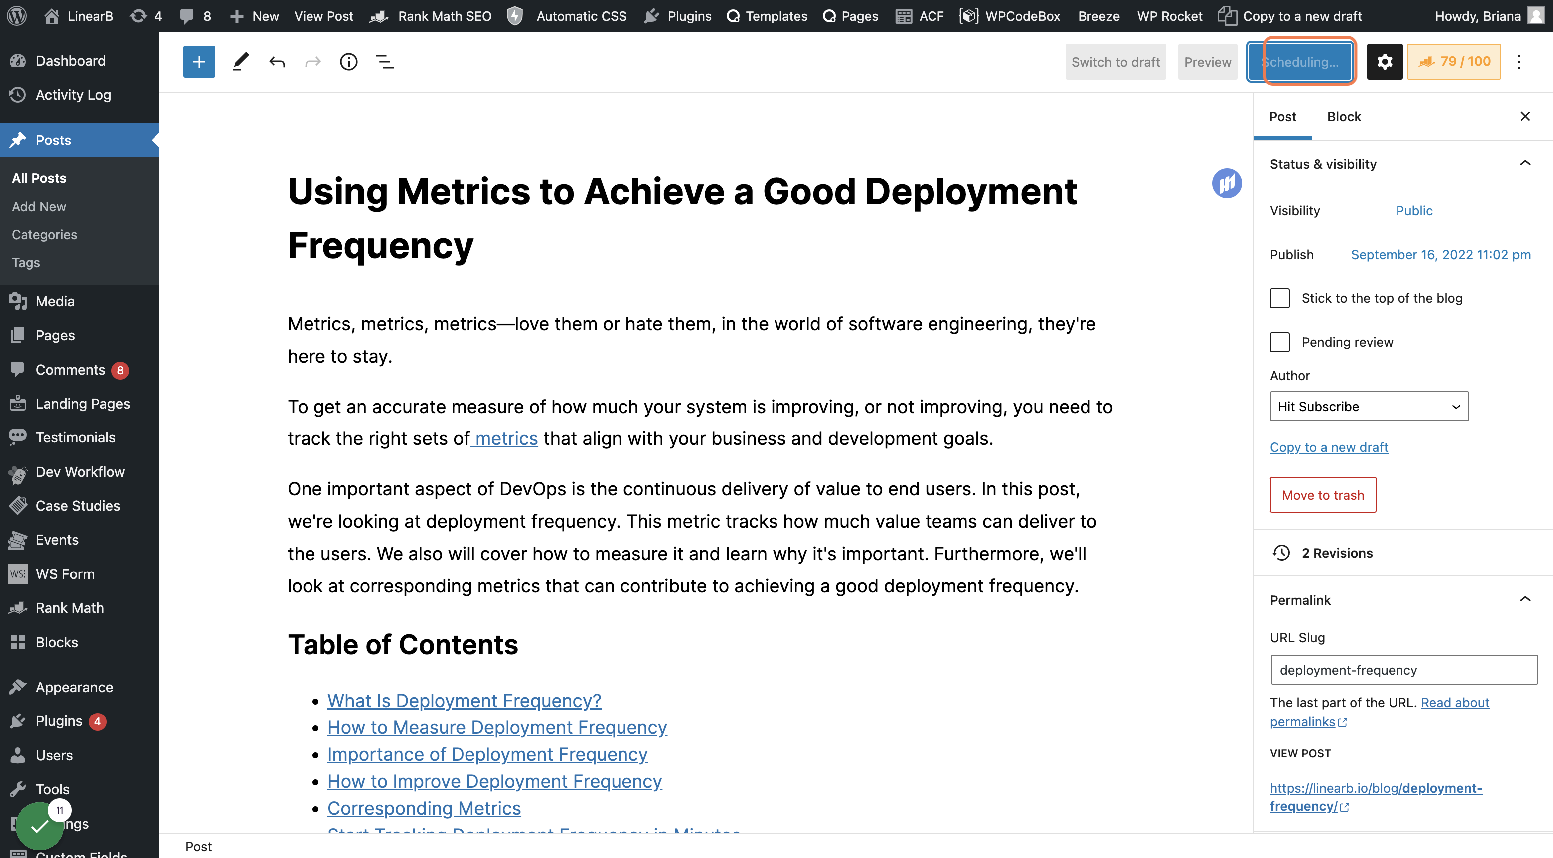Select the pencil Tools icon
Image resolution: width=1553 pixels, height=858 pixels.
(x=241, y=61)
